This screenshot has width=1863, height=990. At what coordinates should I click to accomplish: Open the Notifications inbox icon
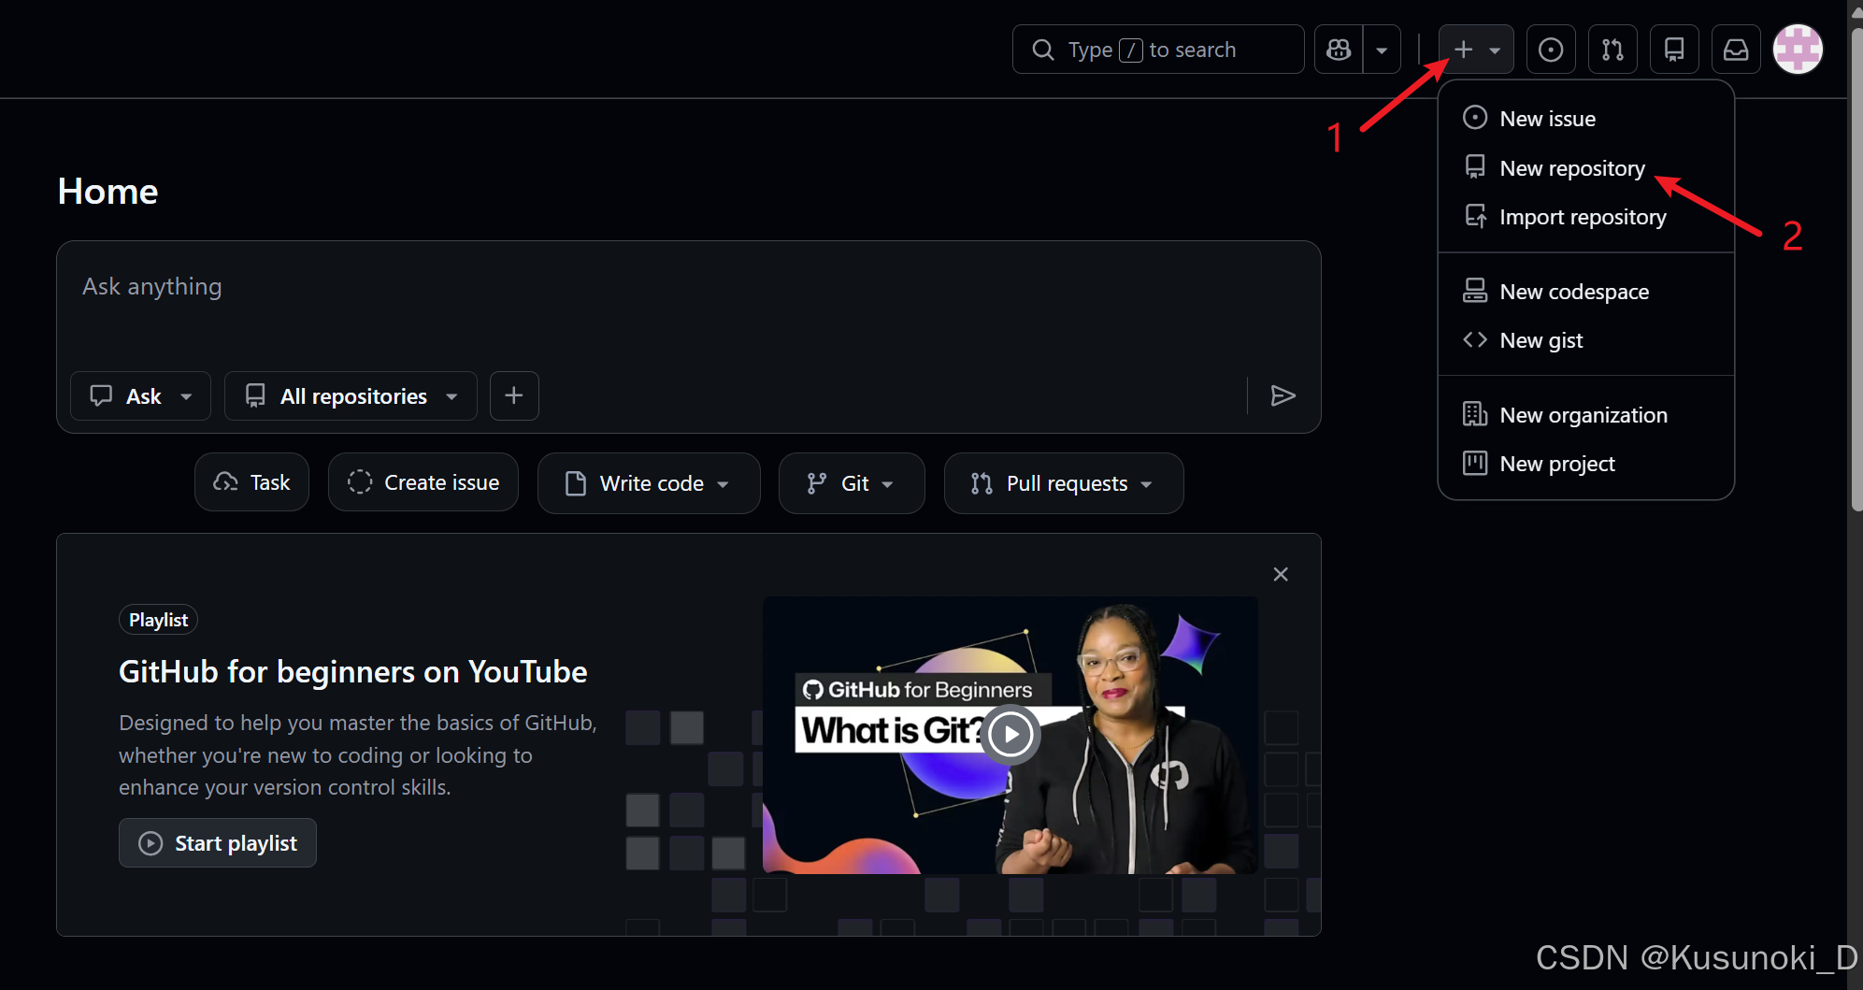click(x=1736, y=50)
